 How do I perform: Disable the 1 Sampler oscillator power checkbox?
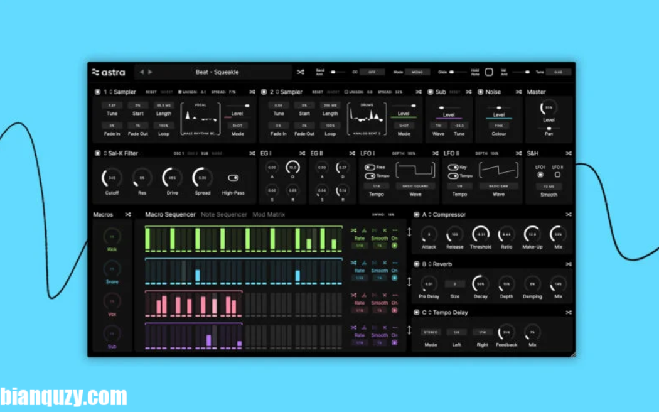(97, 92)
